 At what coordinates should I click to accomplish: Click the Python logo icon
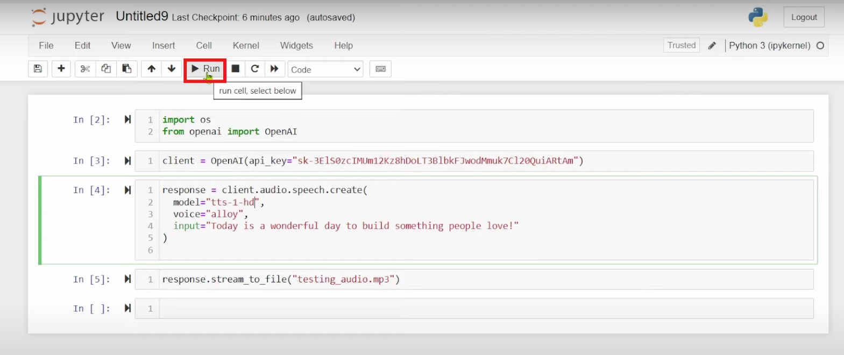(758, 17)
